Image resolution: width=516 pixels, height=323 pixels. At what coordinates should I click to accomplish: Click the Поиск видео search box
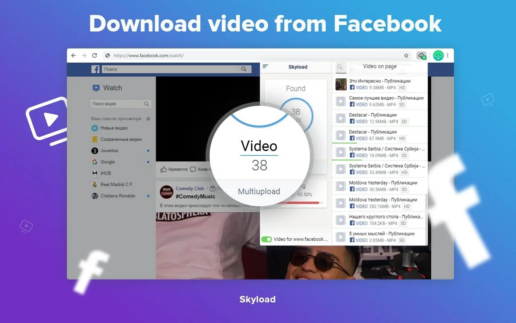(121, 104)
